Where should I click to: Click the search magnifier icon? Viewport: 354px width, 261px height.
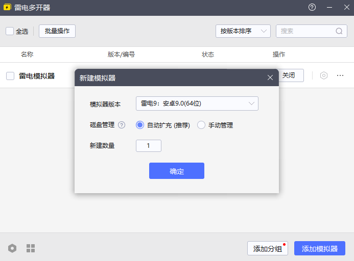tap(339, 31)
